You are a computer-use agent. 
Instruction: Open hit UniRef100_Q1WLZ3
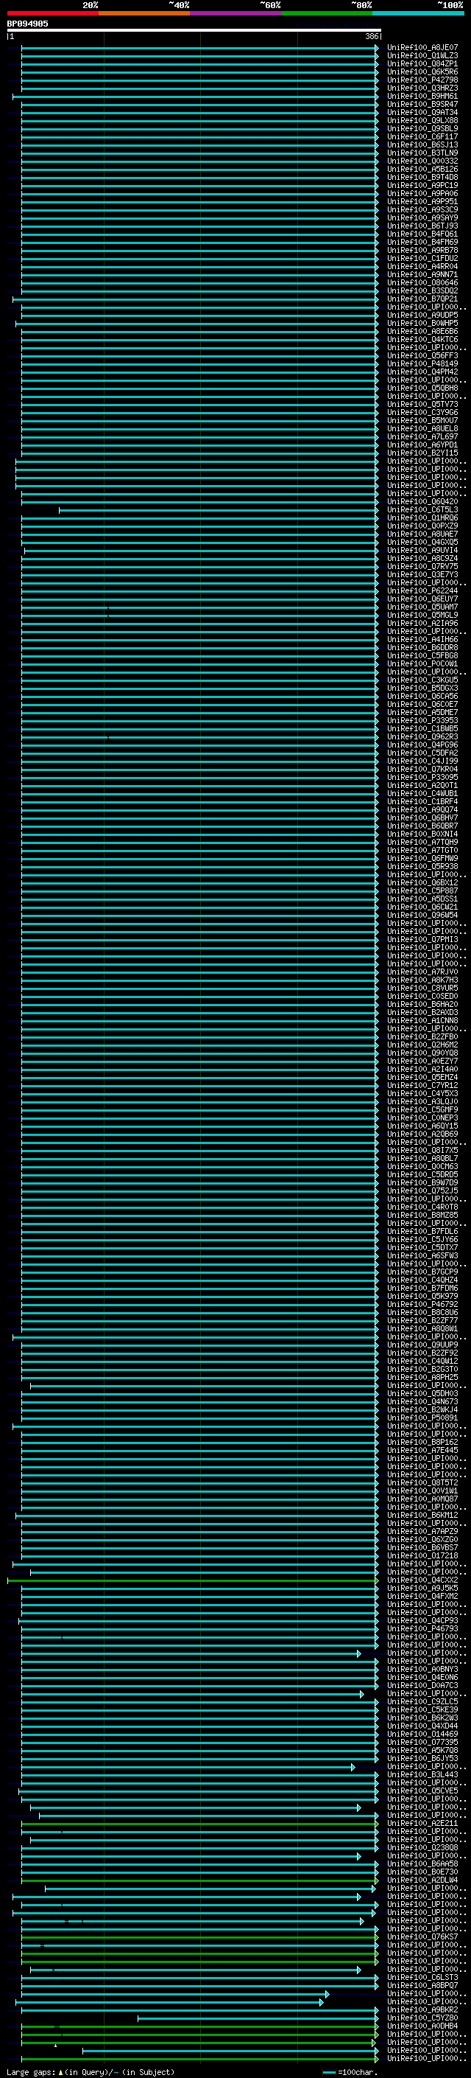(x=422, y=56)
